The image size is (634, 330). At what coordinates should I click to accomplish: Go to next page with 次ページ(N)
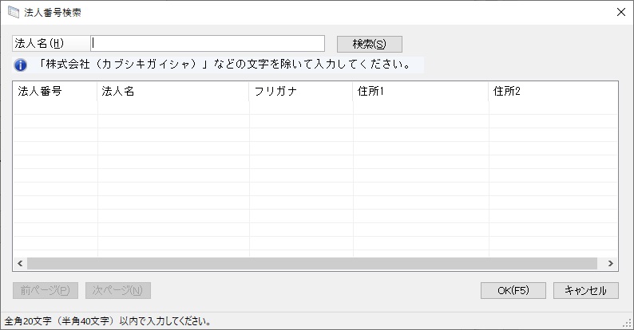pyautogui.click(x=117, y=290)
